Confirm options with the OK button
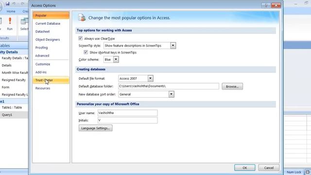 click(244, 168)
